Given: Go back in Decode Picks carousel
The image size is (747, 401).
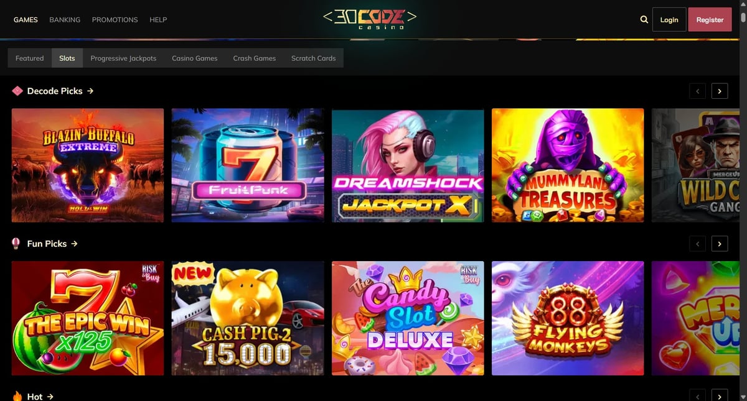Looking at the screenshot, I should coord(698,91).
